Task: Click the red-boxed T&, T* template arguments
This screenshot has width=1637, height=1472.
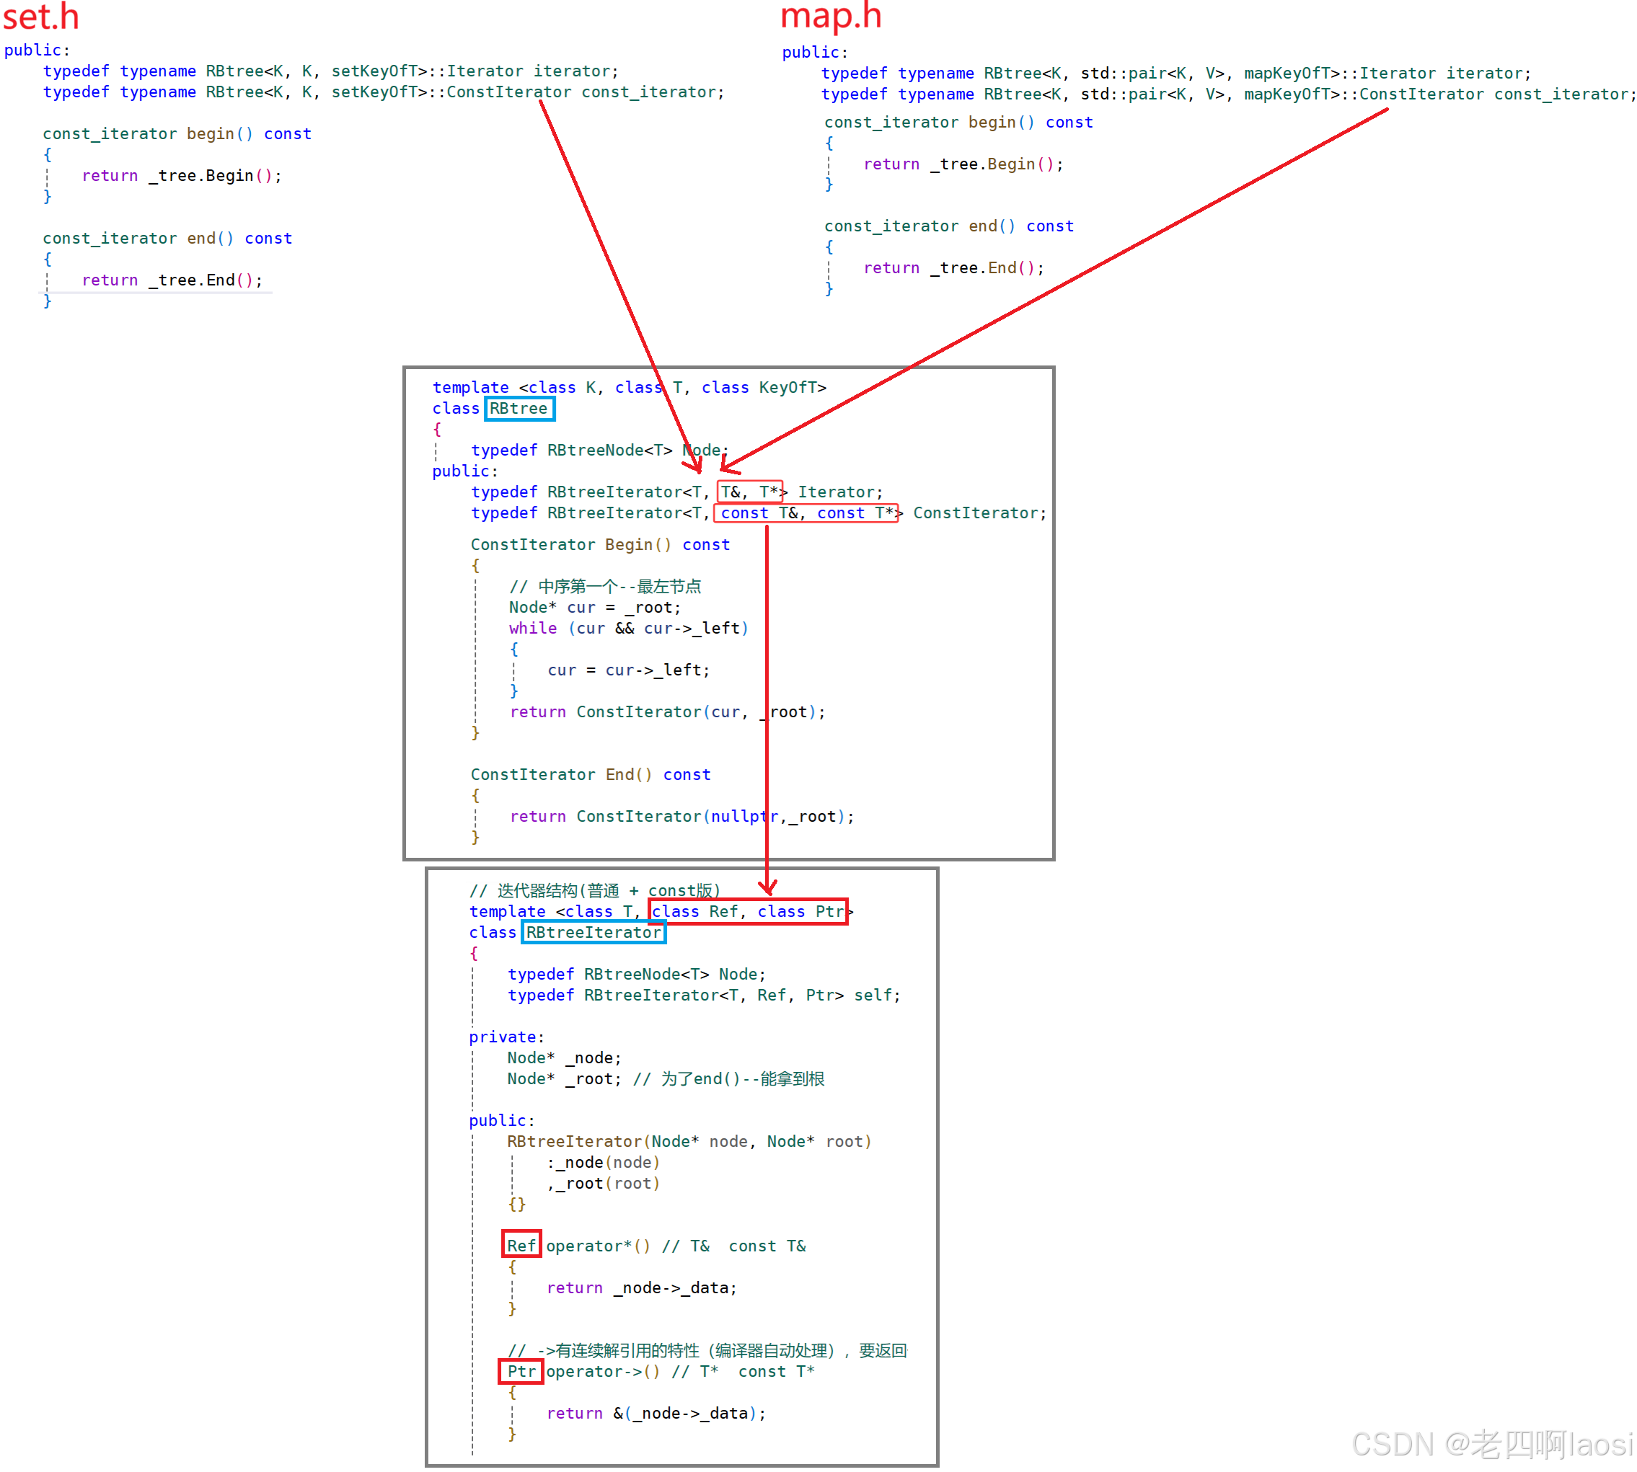Action: tap(750, 492)
